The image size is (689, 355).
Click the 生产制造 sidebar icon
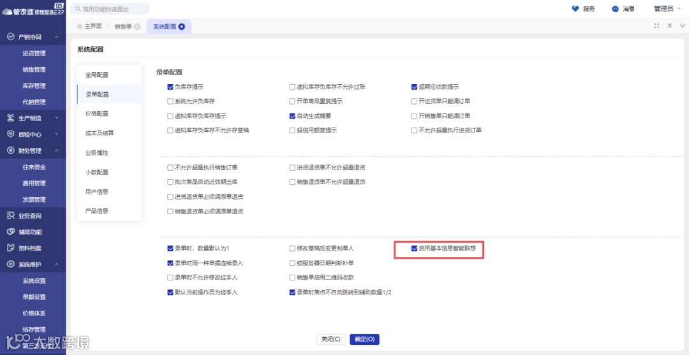point(11,118)
